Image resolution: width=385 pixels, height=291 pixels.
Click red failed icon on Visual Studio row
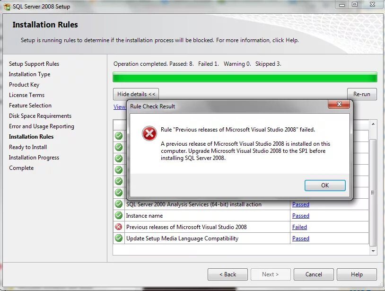coord(119,227)
